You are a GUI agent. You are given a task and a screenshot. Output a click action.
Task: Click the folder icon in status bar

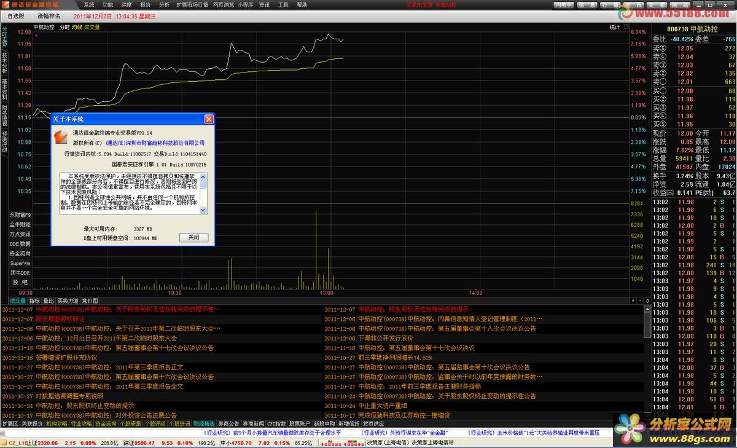pos(4,442)
